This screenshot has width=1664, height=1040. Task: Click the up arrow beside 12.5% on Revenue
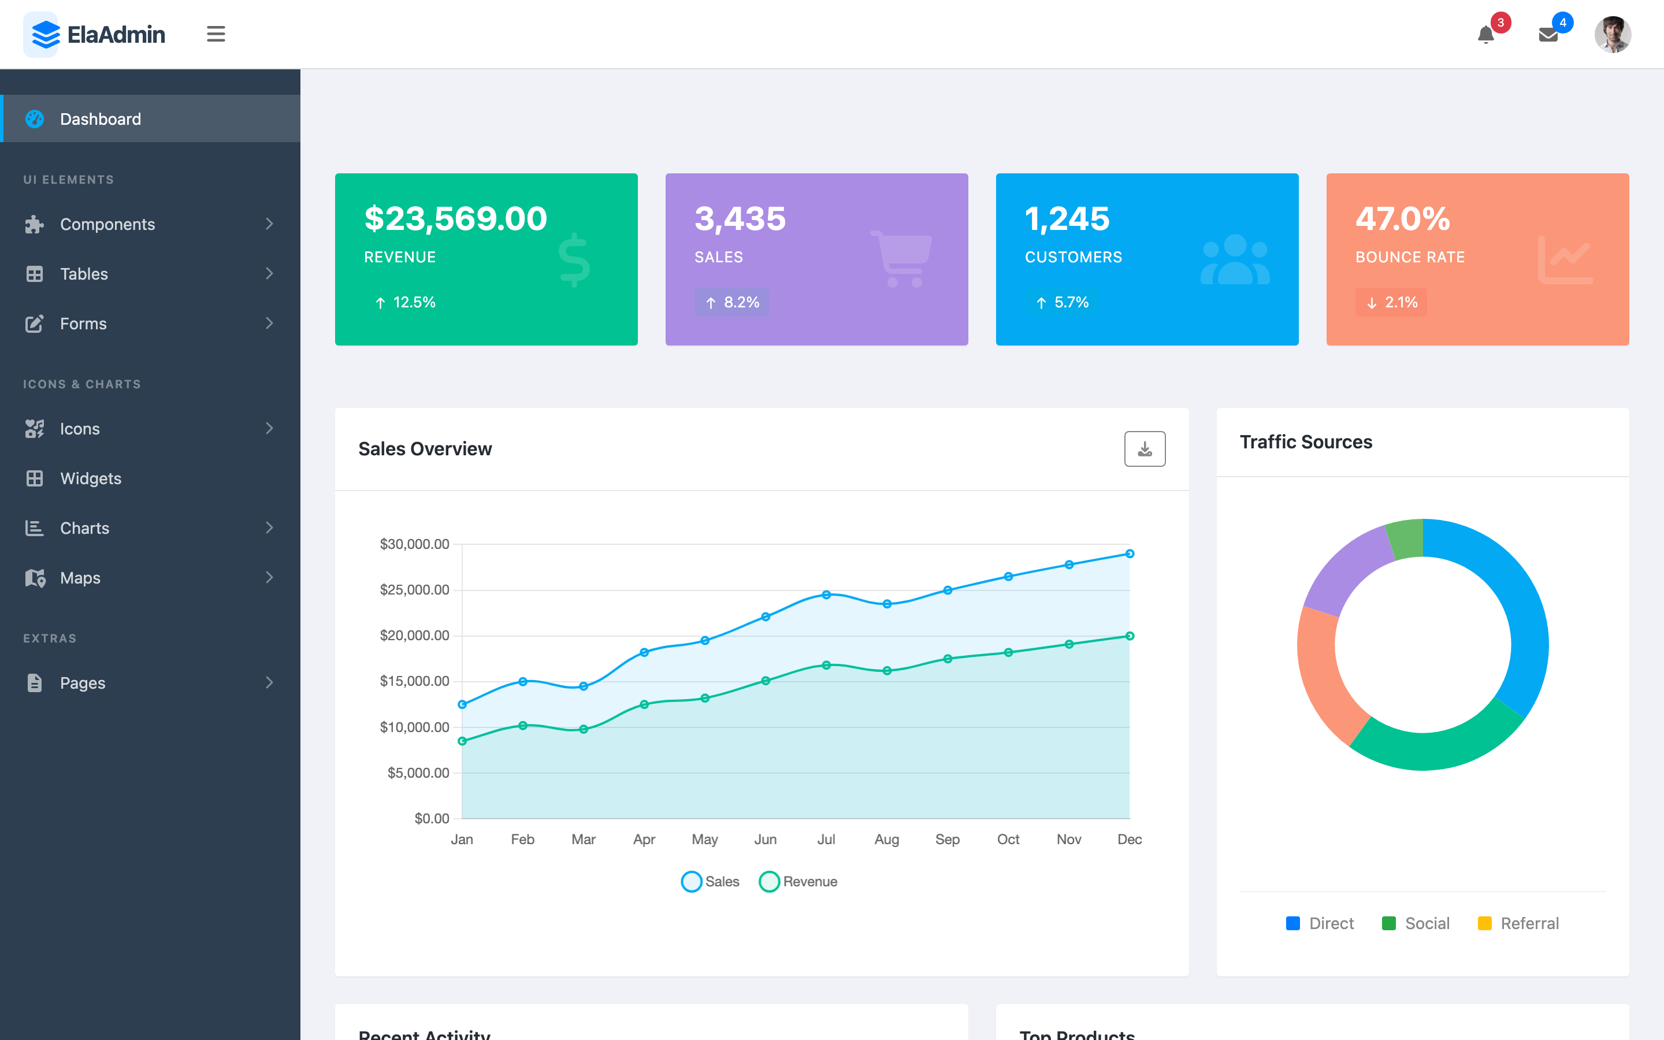[380, 303]
